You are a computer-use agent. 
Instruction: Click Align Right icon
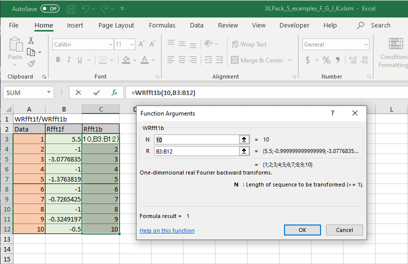click(x=193, y=60)
